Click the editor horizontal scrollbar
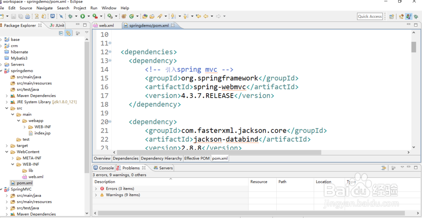 coord(219,152)
